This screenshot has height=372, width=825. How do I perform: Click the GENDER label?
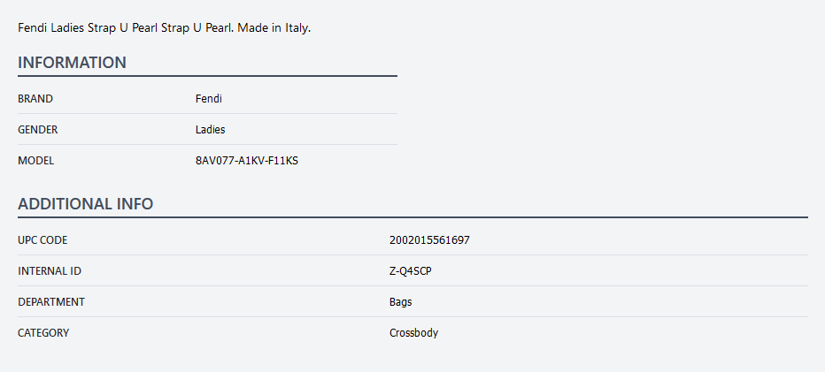pos(38,130)
